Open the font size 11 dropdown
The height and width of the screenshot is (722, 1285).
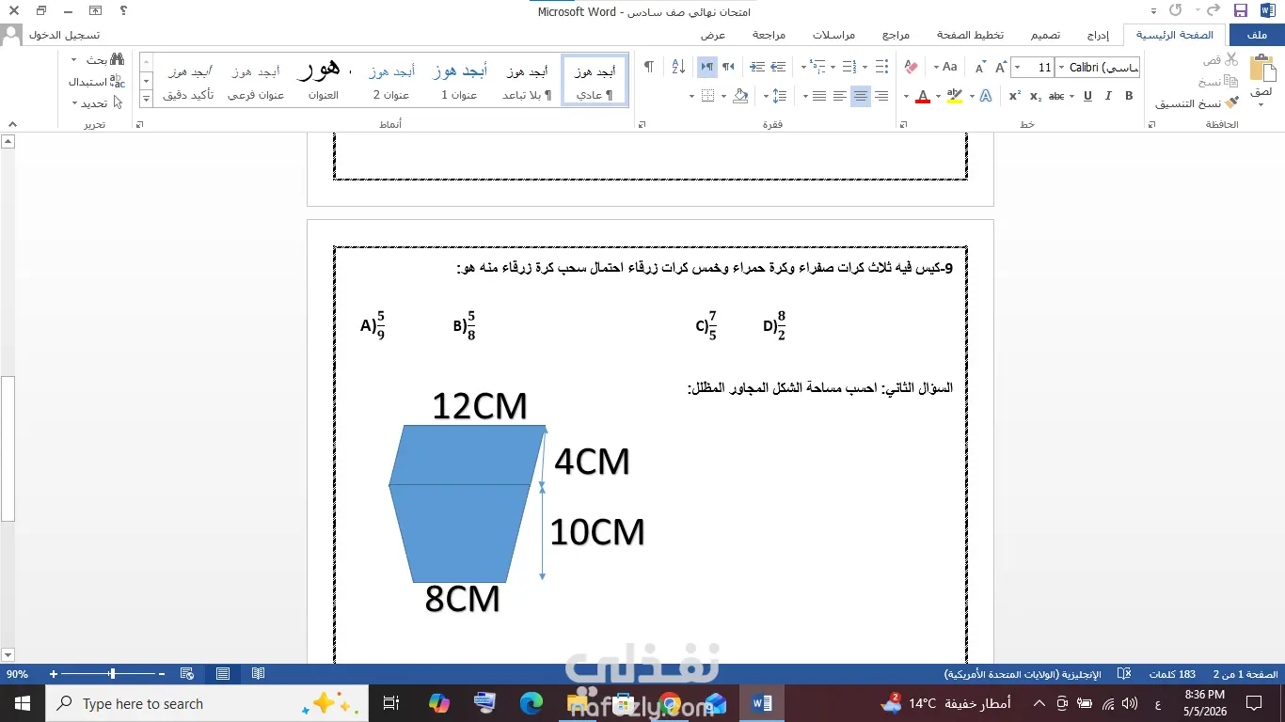point(1017,68)
